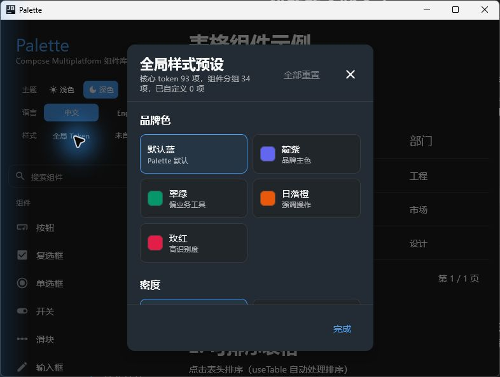The image size is (500, 377).
Task: Click the button icon next to 按钮
Action: click(x=22, y=227)
